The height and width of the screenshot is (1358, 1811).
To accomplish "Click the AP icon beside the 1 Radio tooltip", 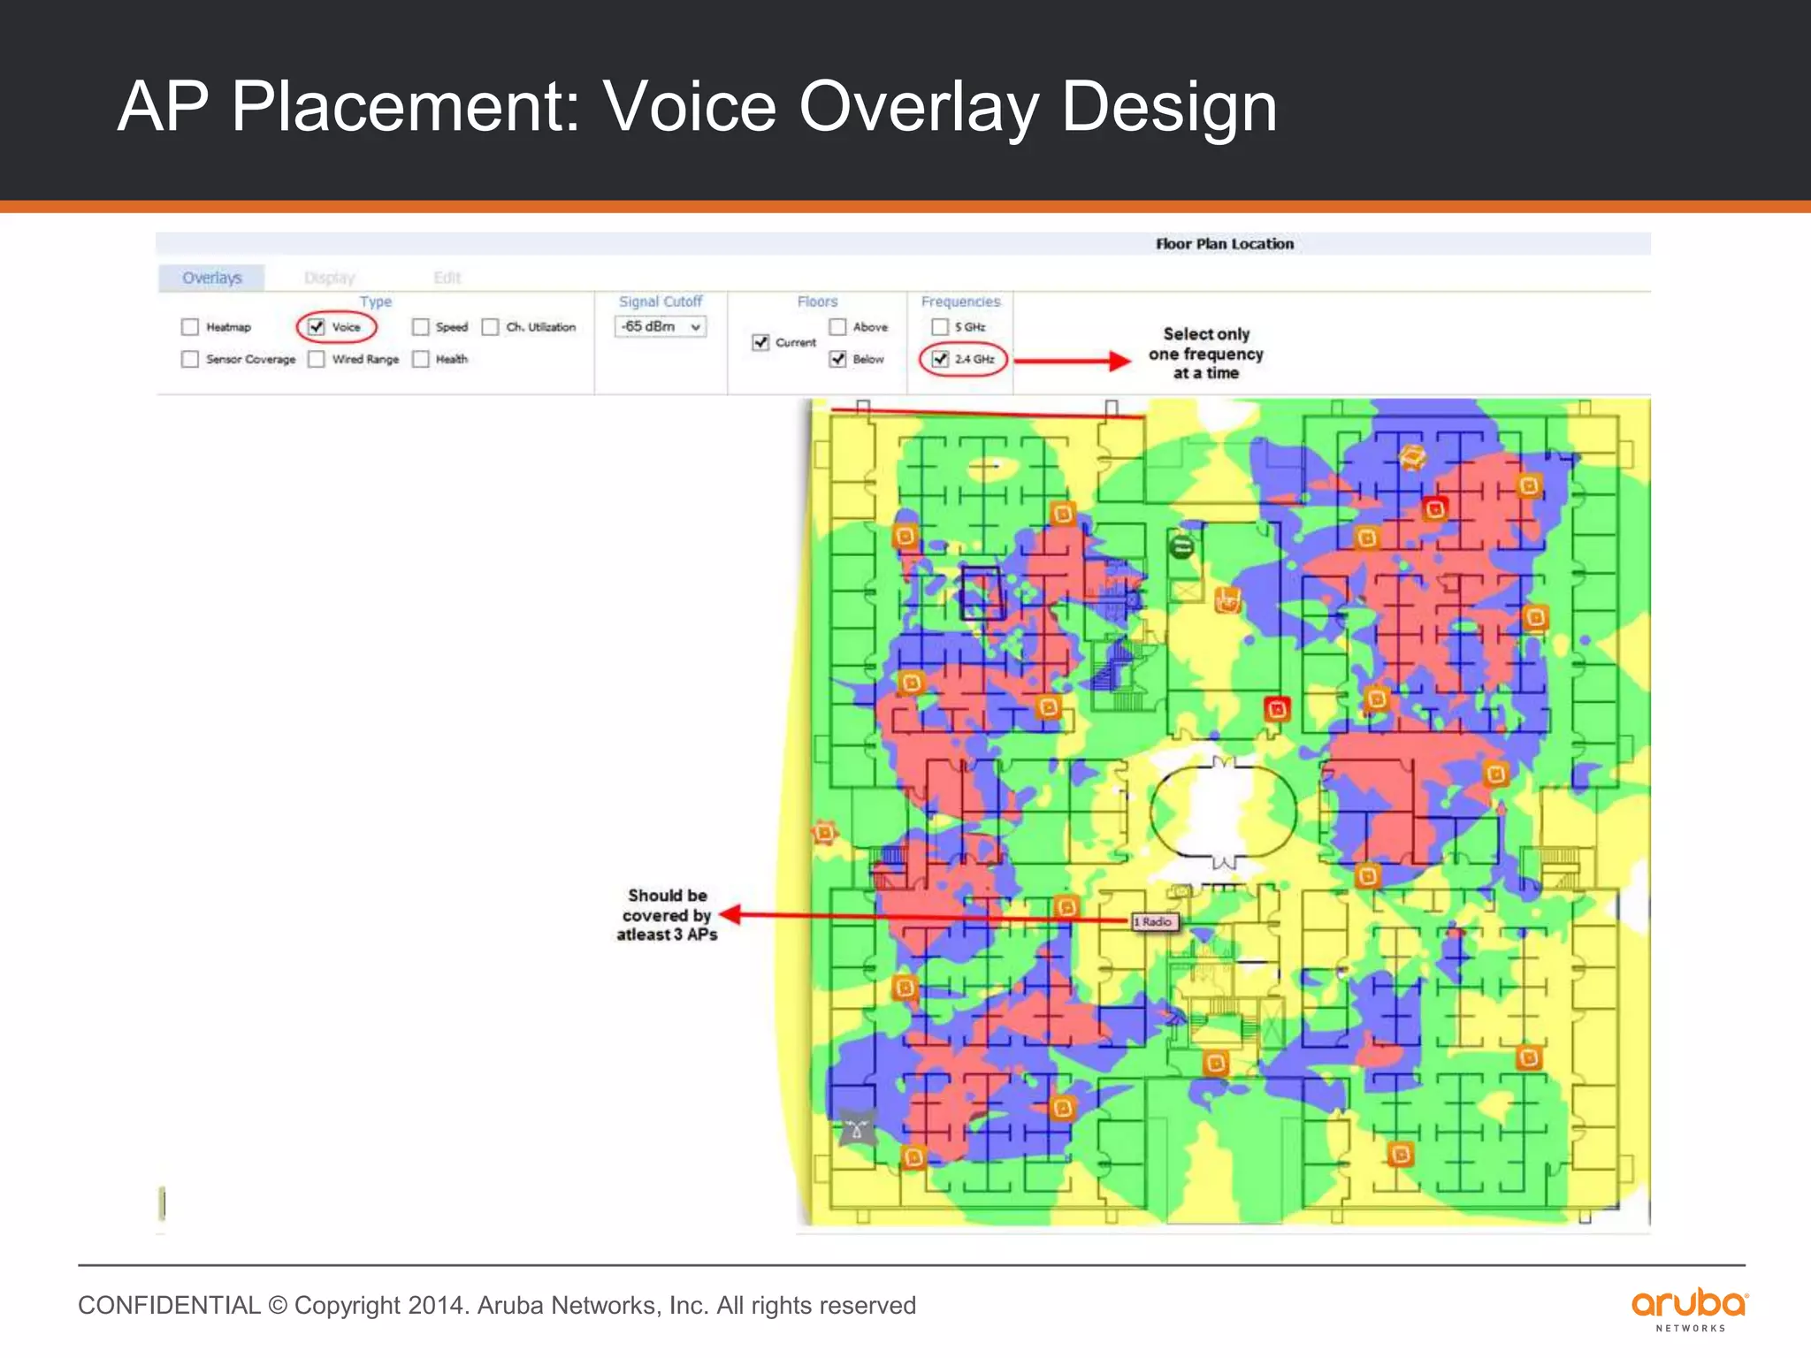I will point(1067,906).
